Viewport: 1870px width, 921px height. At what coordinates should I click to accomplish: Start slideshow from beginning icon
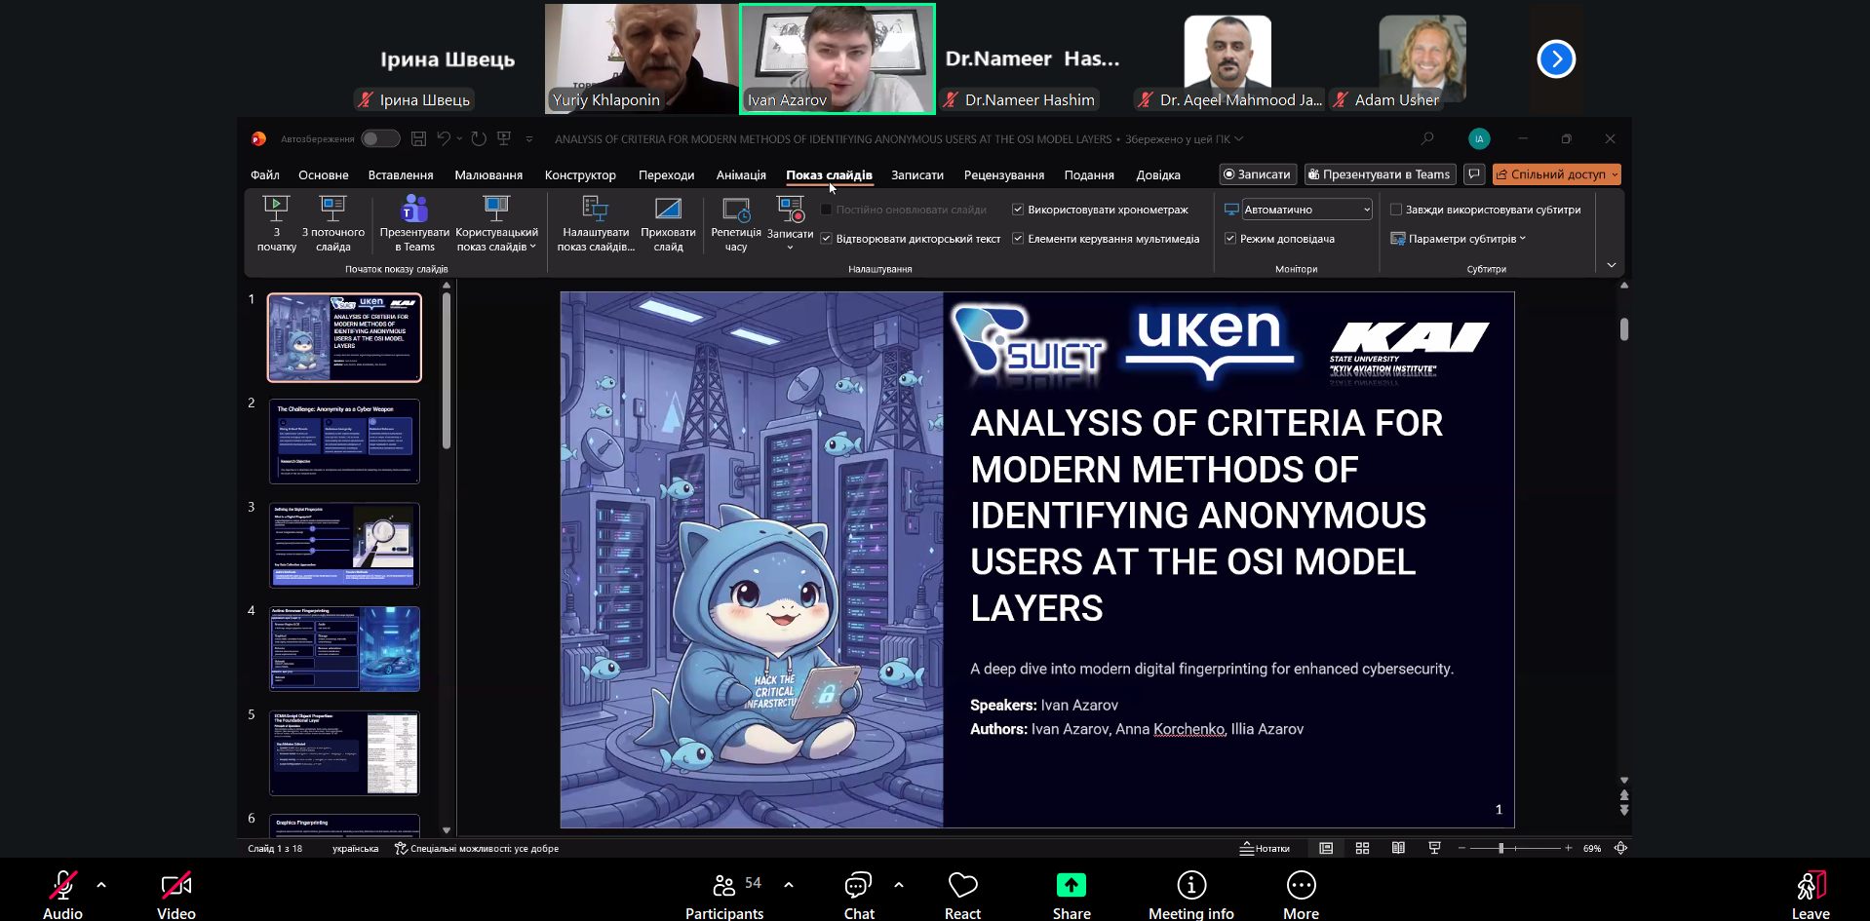coord(276,209)
